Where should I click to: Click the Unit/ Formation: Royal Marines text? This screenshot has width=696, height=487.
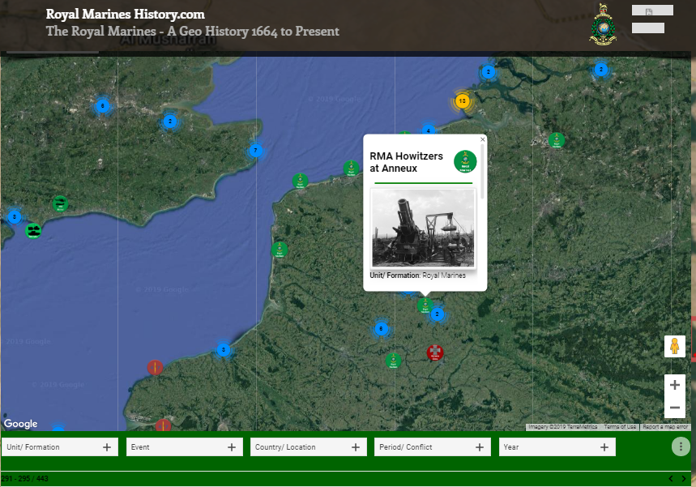point(418,276)
